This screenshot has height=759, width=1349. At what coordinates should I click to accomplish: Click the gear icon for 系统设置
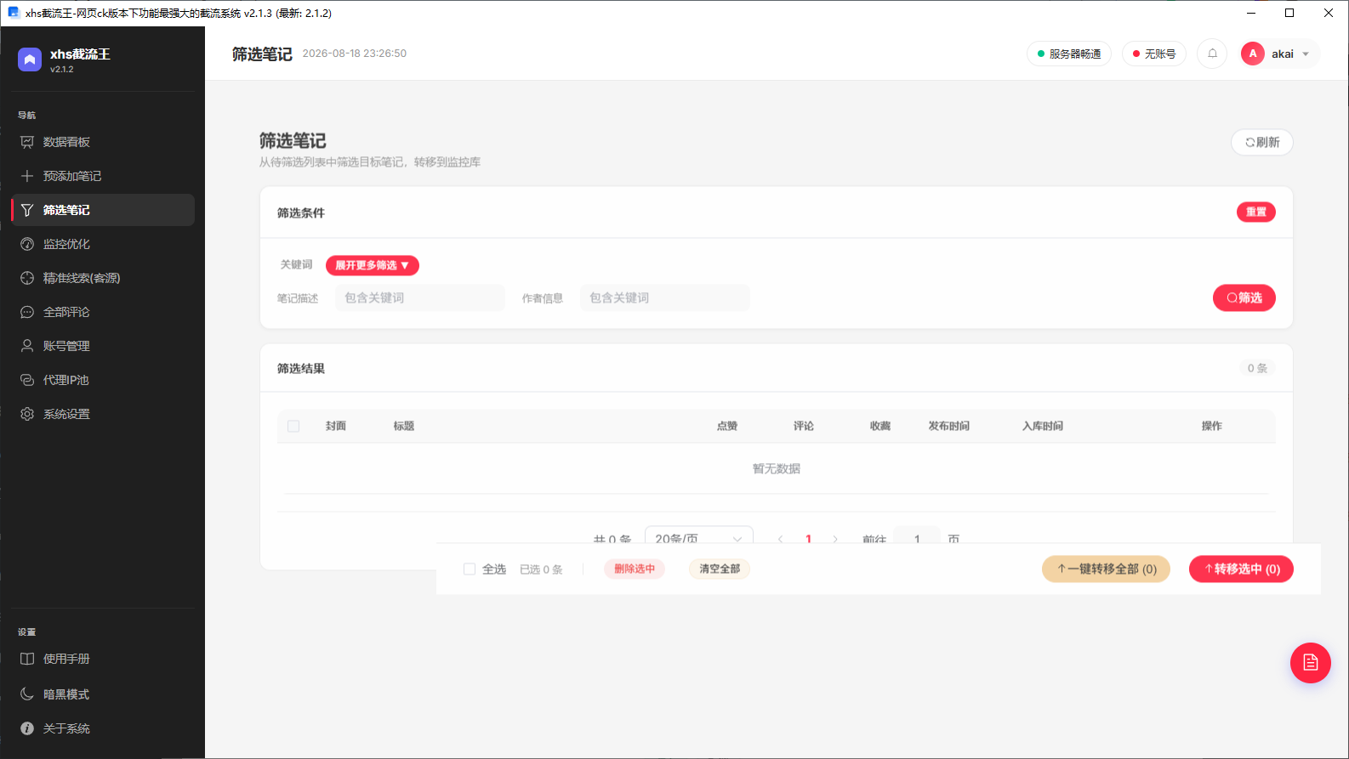pos(27,414)
